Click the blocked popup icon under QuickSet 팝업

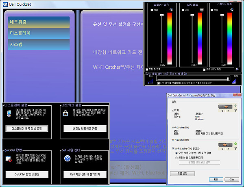(9, 159)
